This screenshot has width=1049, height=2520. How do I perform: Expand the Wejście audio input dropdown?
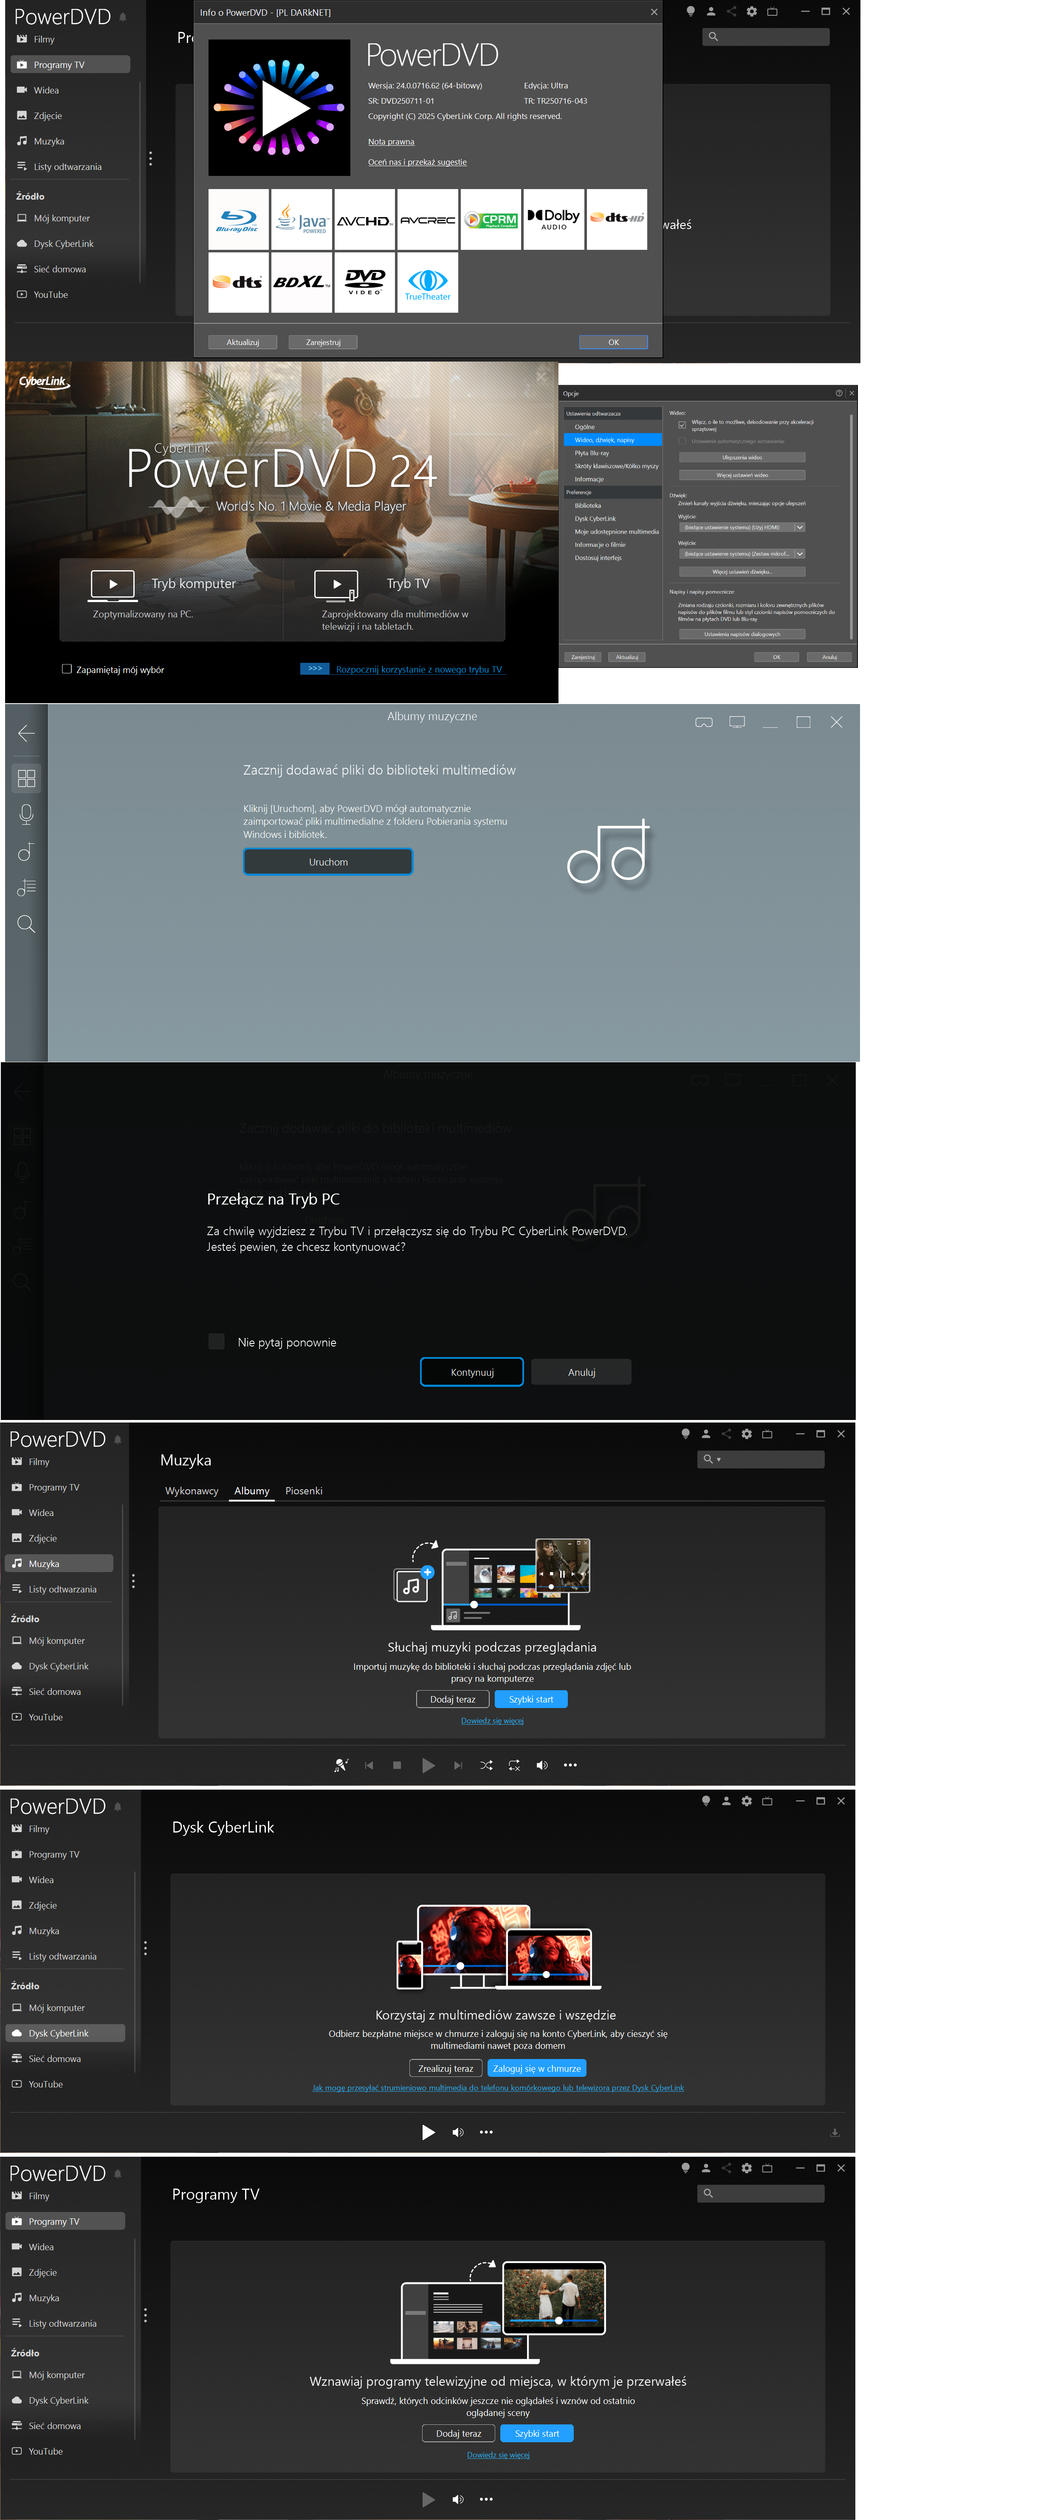click(800, 554)
